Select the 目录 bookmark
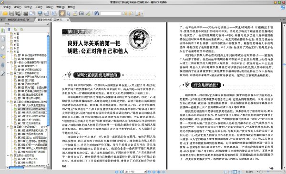This screenshot has height=174, width=286. (x=16, y=48)
